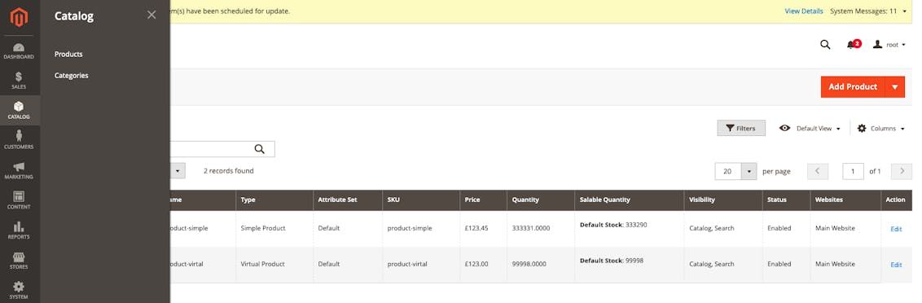Screen dimensions: 922x303
Task: Sort by the Type column header
Action: 274,200
